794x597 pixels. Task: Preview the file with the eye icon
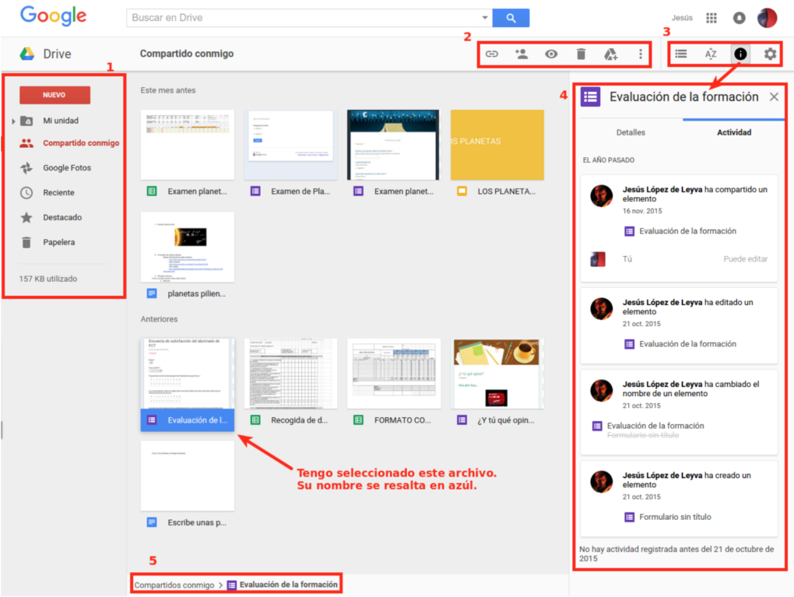click(x=551, y=54)
